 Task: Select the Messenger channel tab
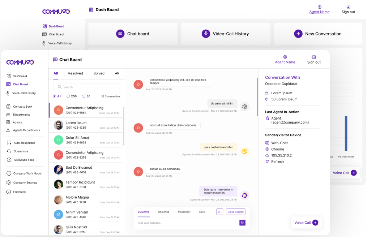pyautogui.click(x=184, y=212)
